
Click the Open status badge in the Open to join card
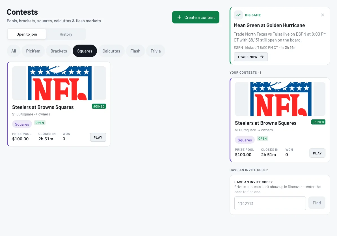40,123
